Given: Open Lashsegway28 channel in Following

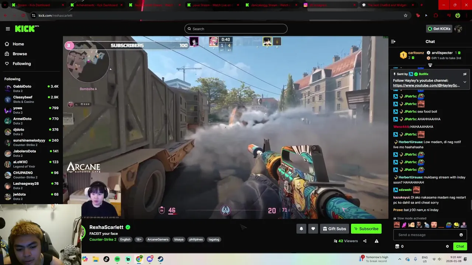Looking at the screenshot, I should [x=31, y=185].
